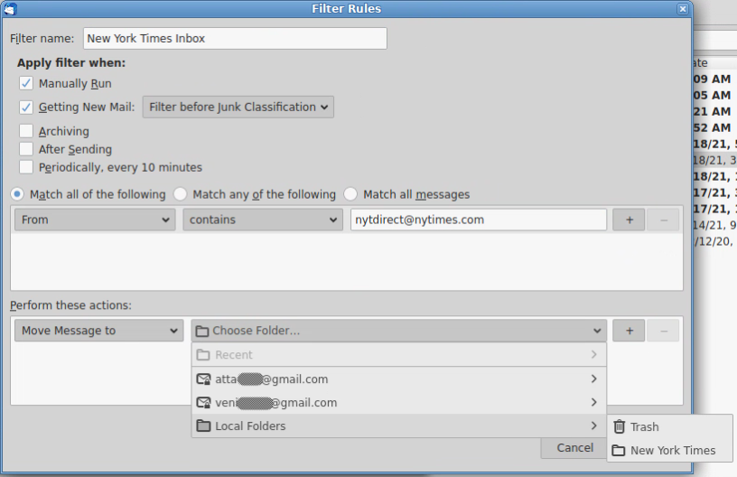
Task: Enable Periodically, every 10 minutes
Action: click(x=26, y=167)
